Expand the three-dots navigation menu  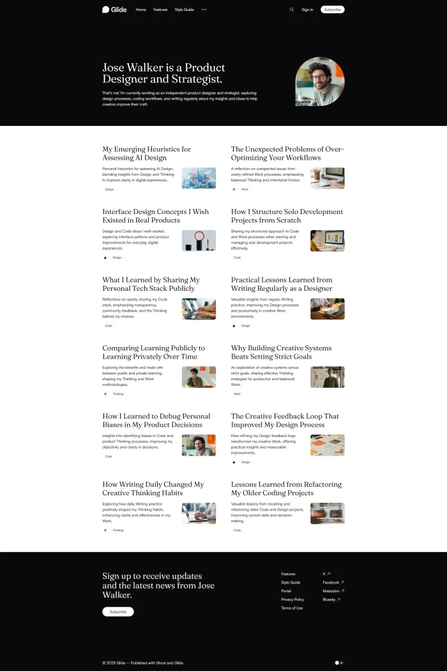(x=204, y=10)
